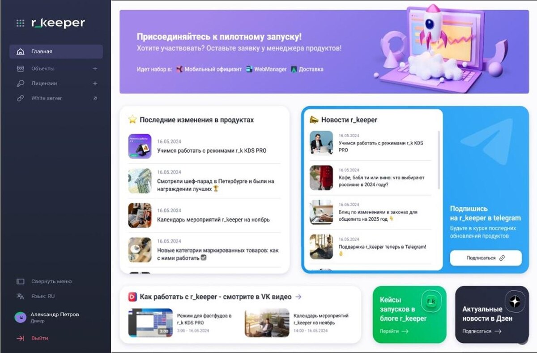
Task: Open KDS PRO thumbnail in Новости r_keeper
Action: [321, 143]
